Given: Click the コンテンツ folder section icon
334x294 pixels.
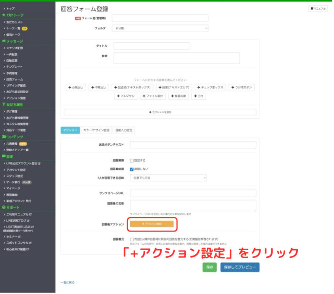Looking at the screenshot, I should click(x=4, y=137).
